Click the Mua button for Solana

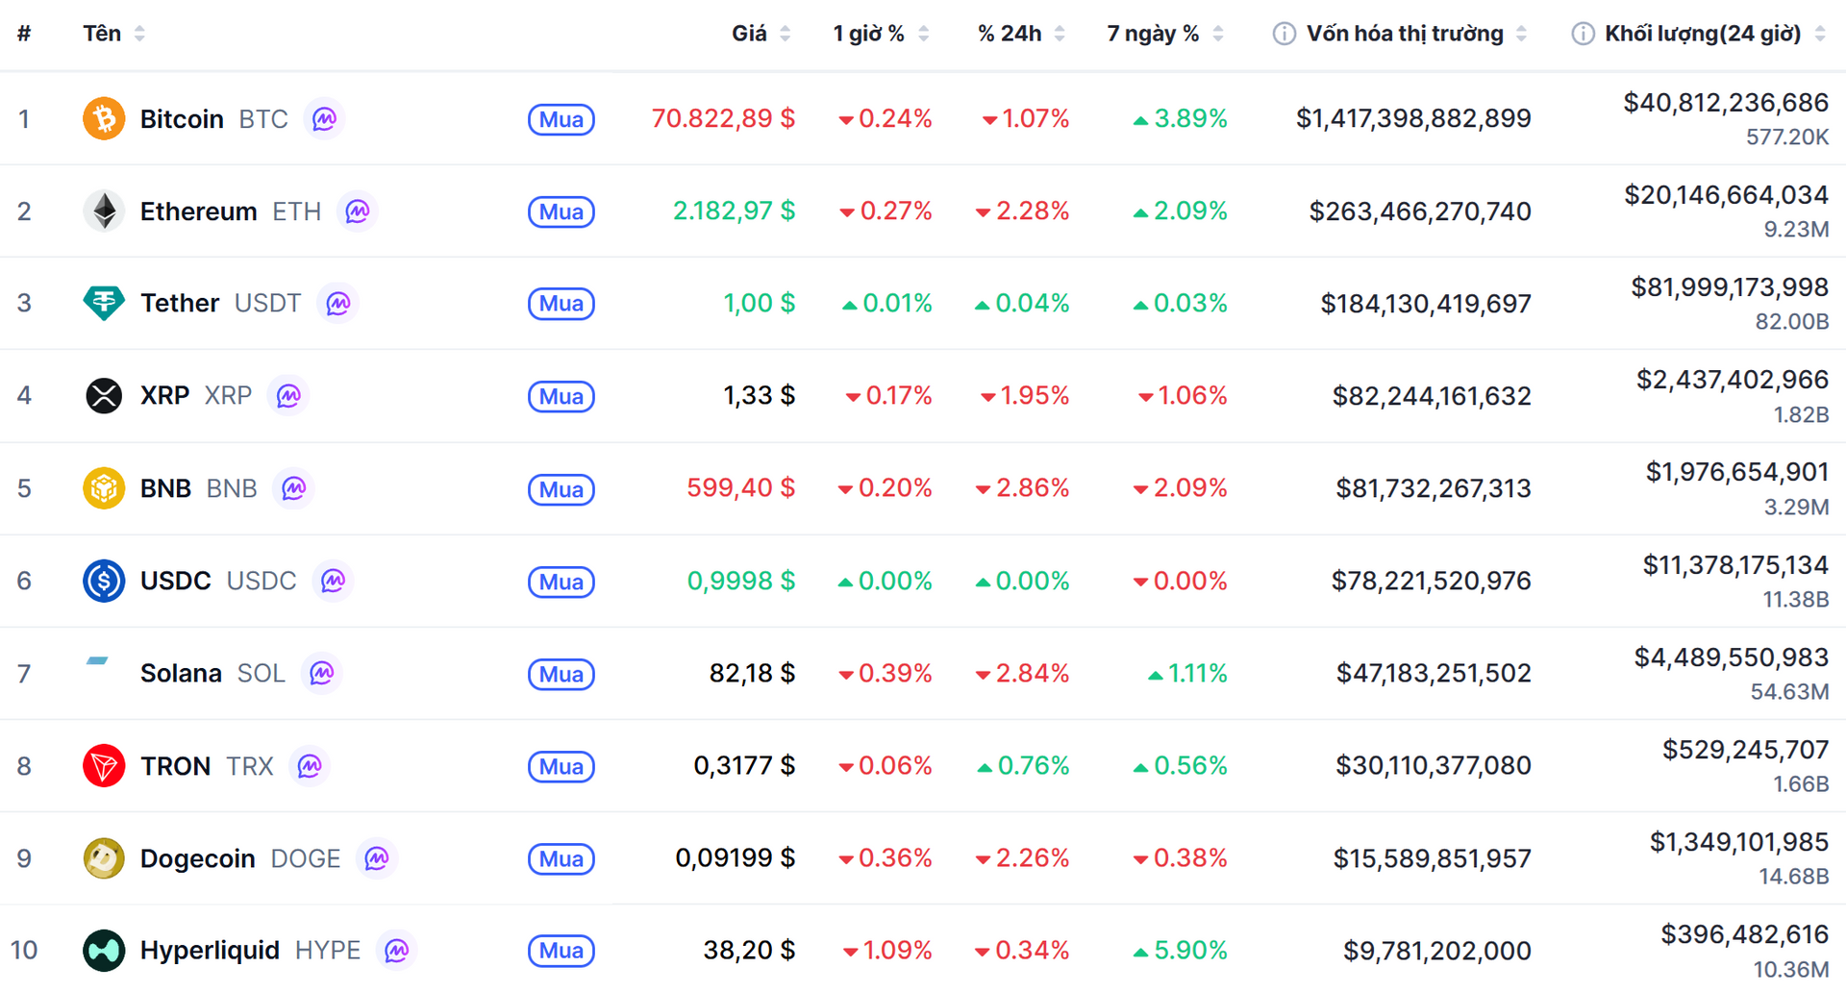tap(561, 674)
